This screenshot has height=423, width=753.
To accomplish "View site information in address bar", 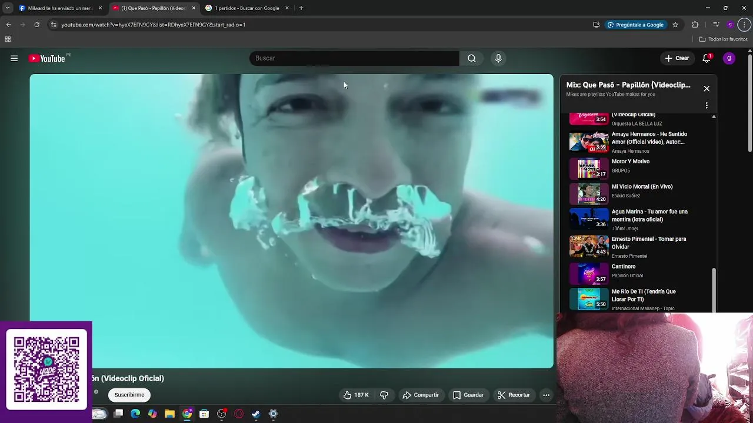I will 54,25.
